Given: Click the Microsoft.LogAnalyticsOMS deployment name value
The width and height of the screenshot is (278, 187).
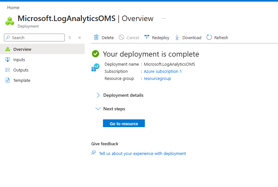Looking at the screenshot, I should coord(169,64).
